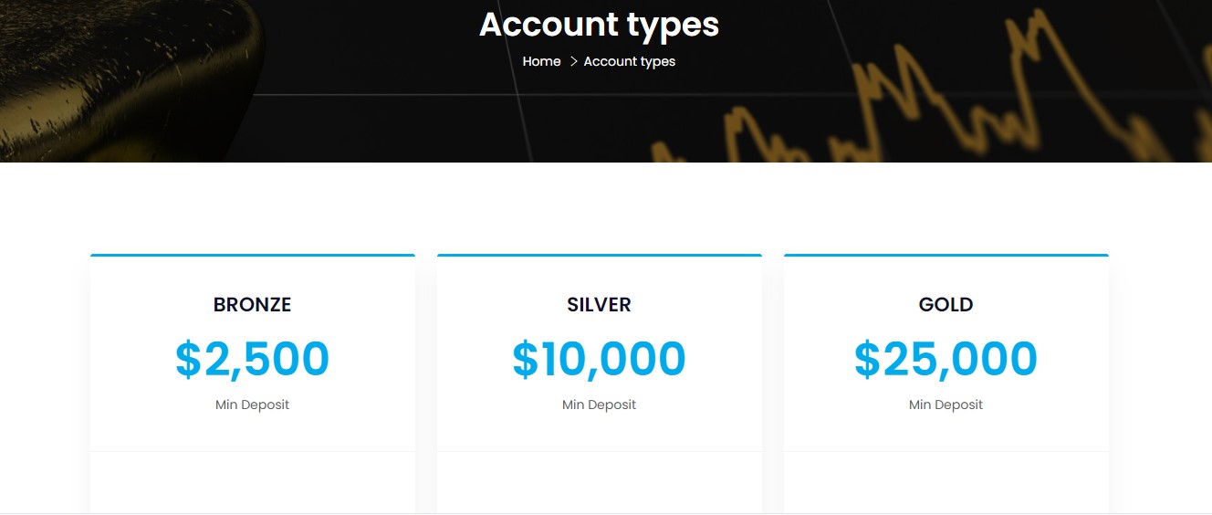Click the $2,500 Bronze price
This screenshot has height=515, width=1212.
pos(252,359)
